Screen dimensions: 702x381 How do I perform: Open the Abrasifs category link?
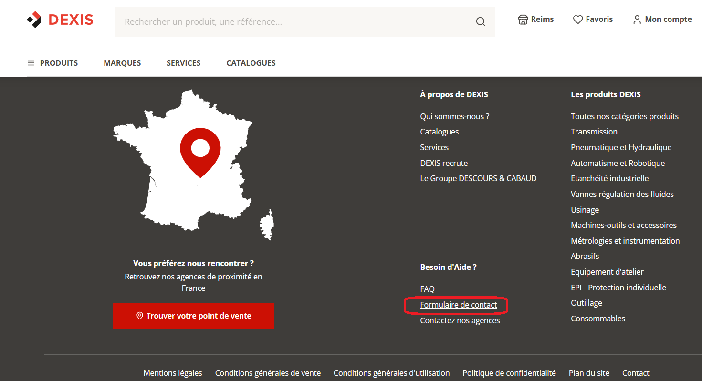pyautogui.click(x=585, y=256)
